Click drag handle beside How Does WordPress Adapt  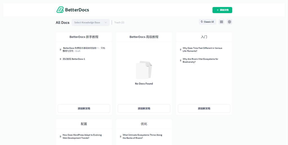[60, 137]
